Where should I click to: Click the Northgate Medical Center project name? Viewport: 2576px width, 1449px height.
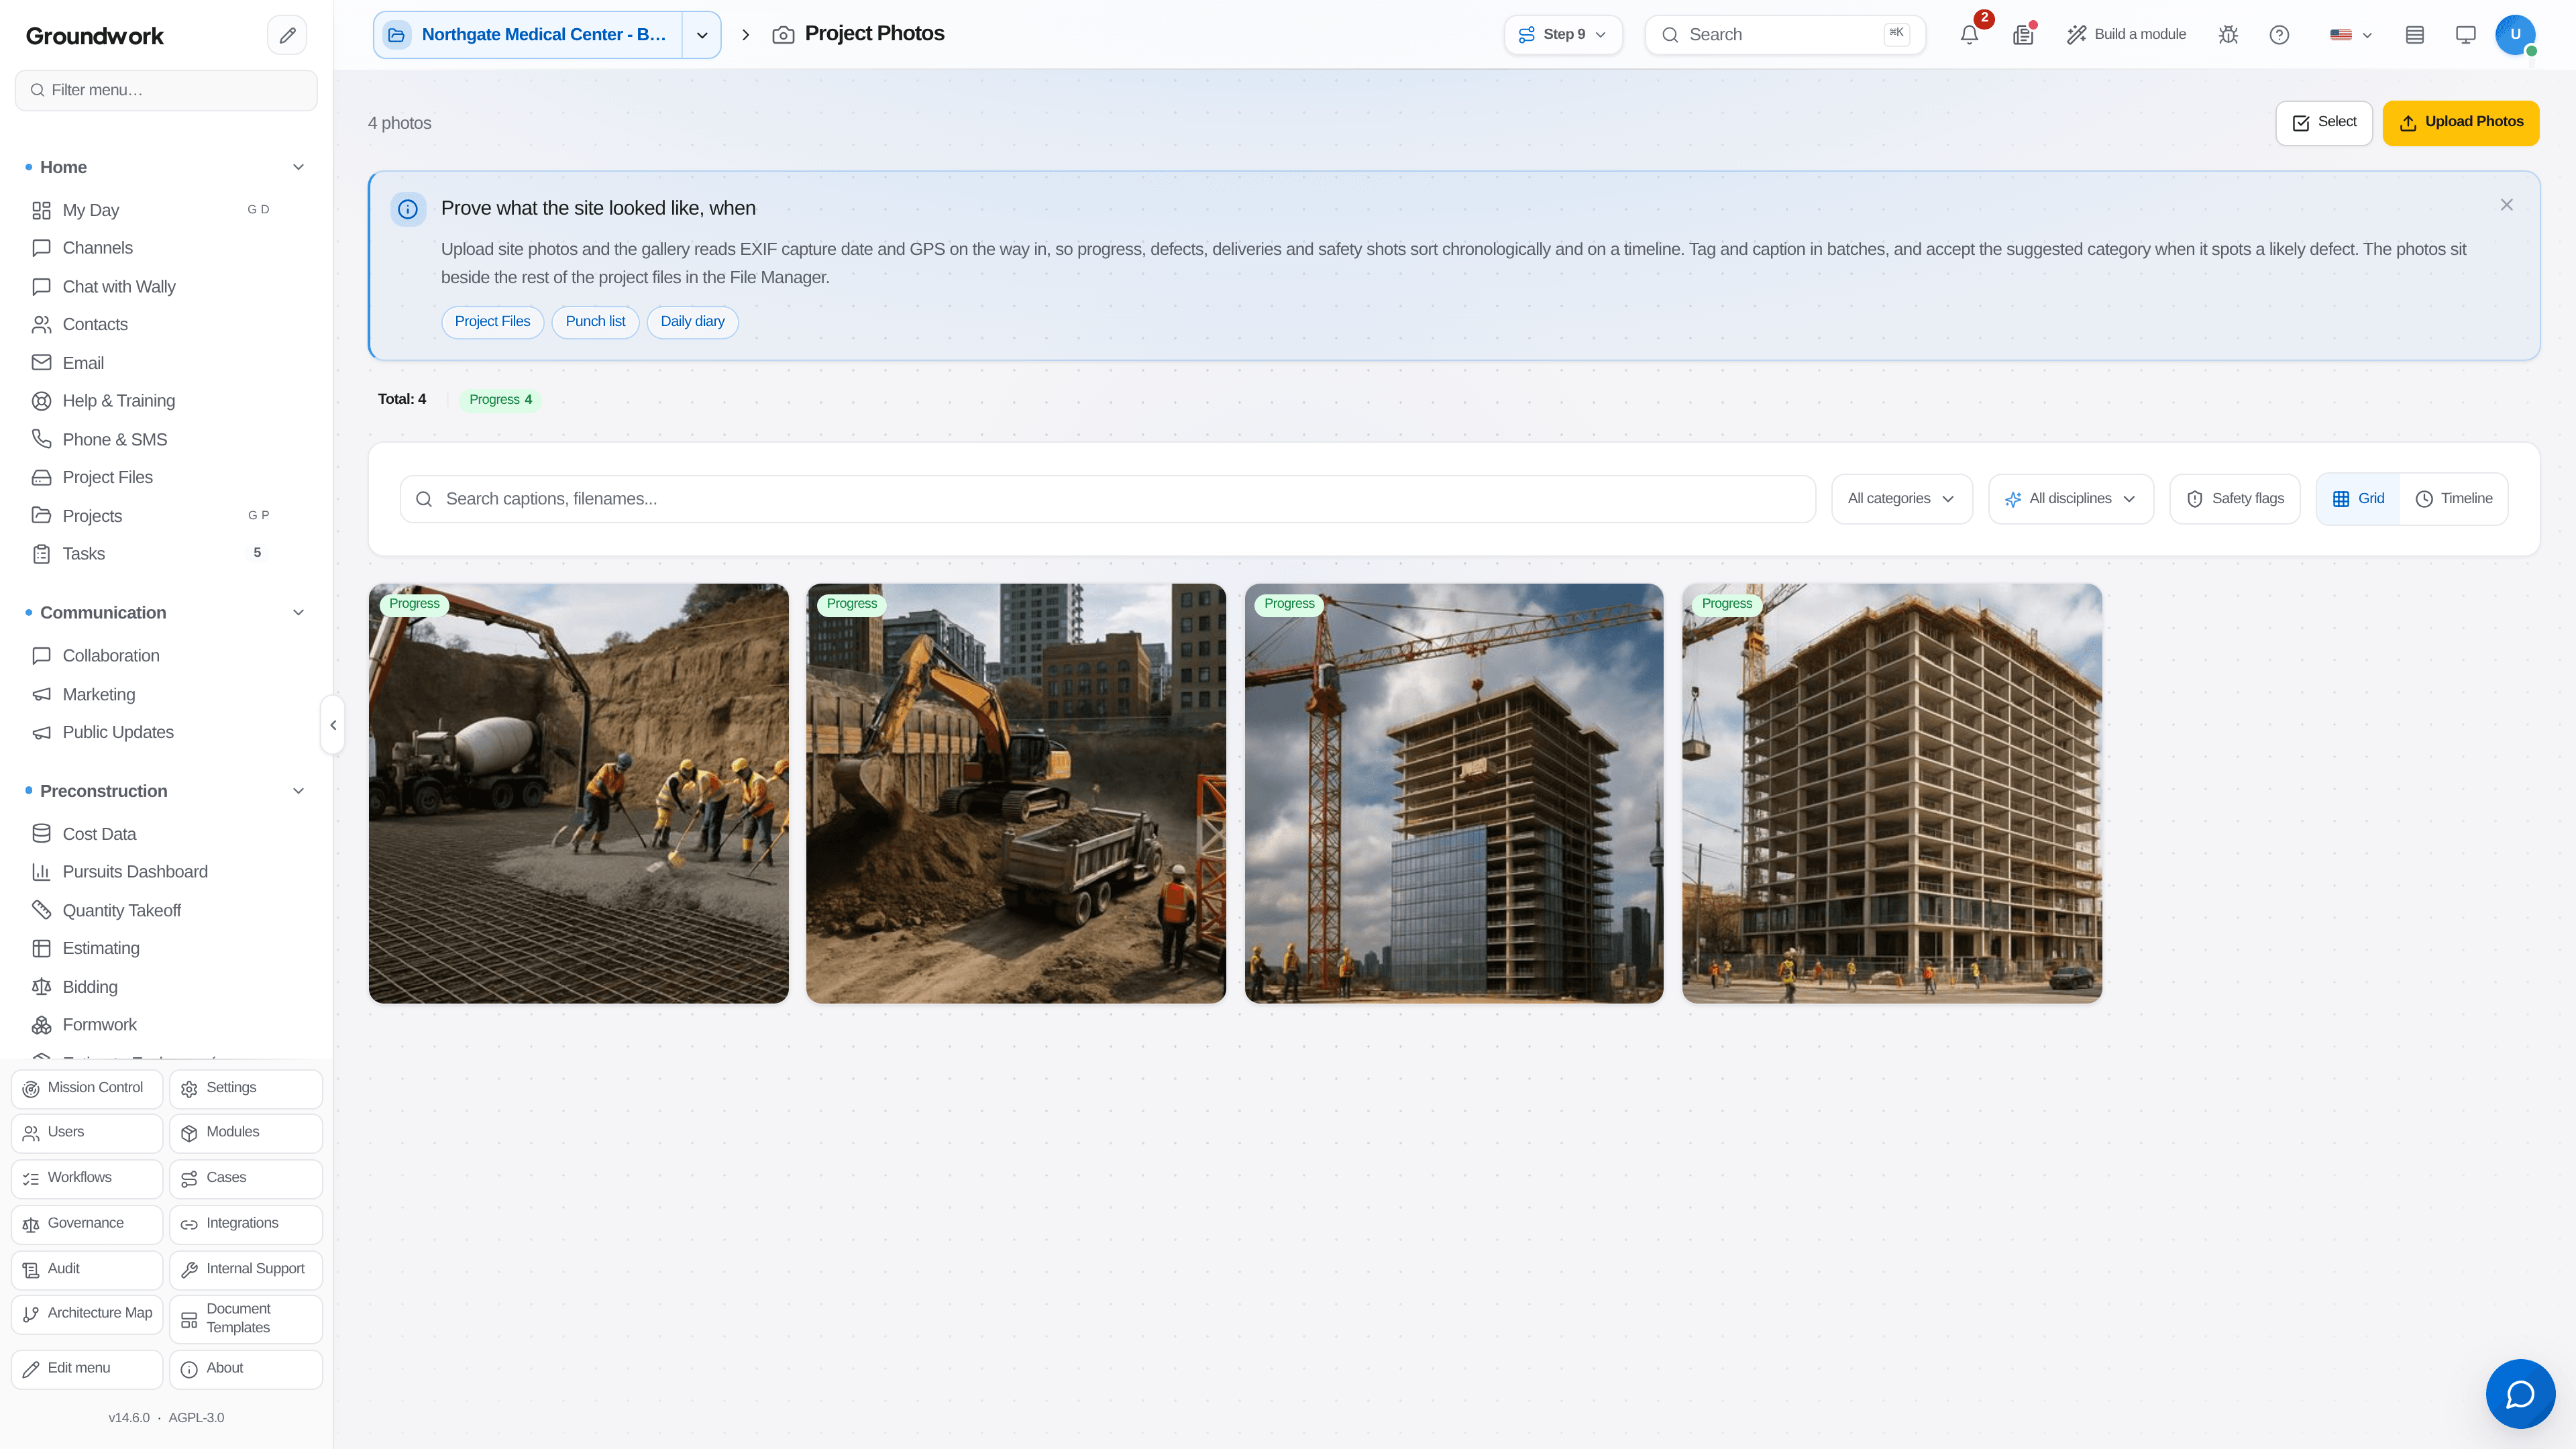[x=528, y=35]
